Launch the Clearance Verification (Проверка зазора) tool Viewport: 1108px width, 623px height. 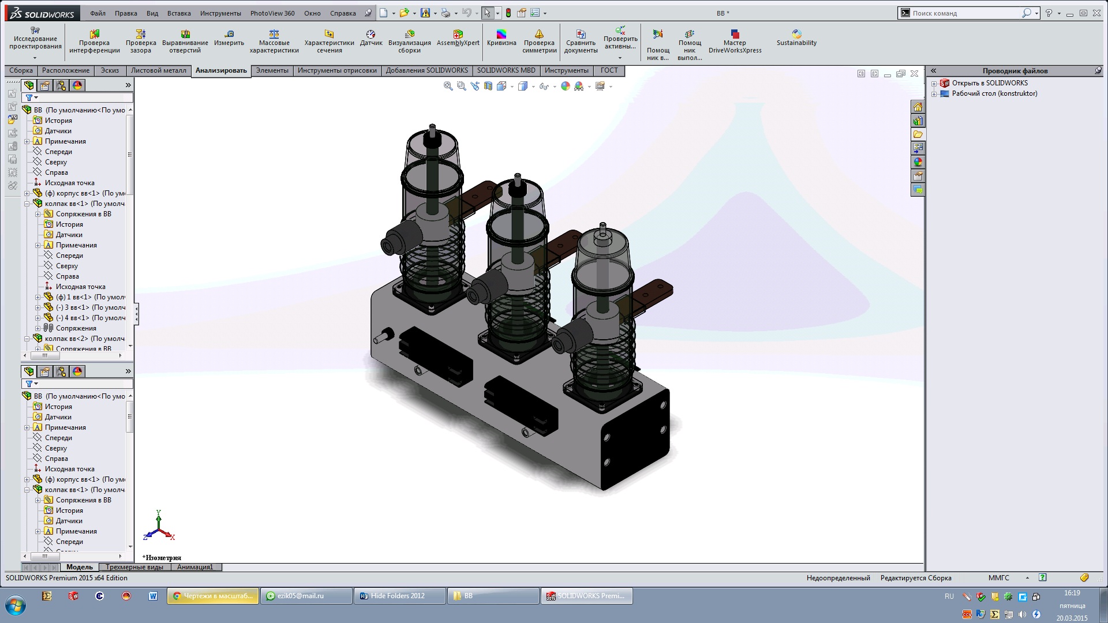pos(141,42)
